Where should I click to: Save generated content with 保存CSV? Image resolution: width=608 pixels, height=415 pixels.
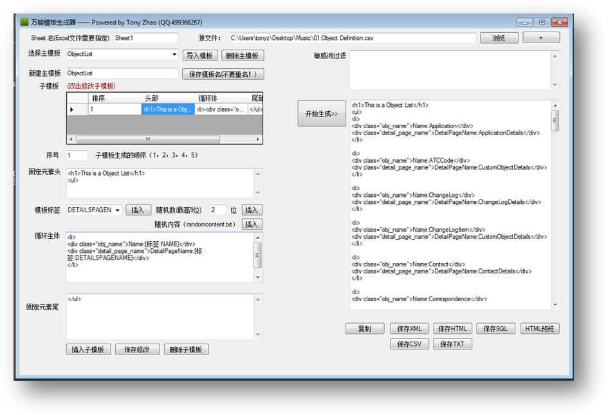(410, 344)
